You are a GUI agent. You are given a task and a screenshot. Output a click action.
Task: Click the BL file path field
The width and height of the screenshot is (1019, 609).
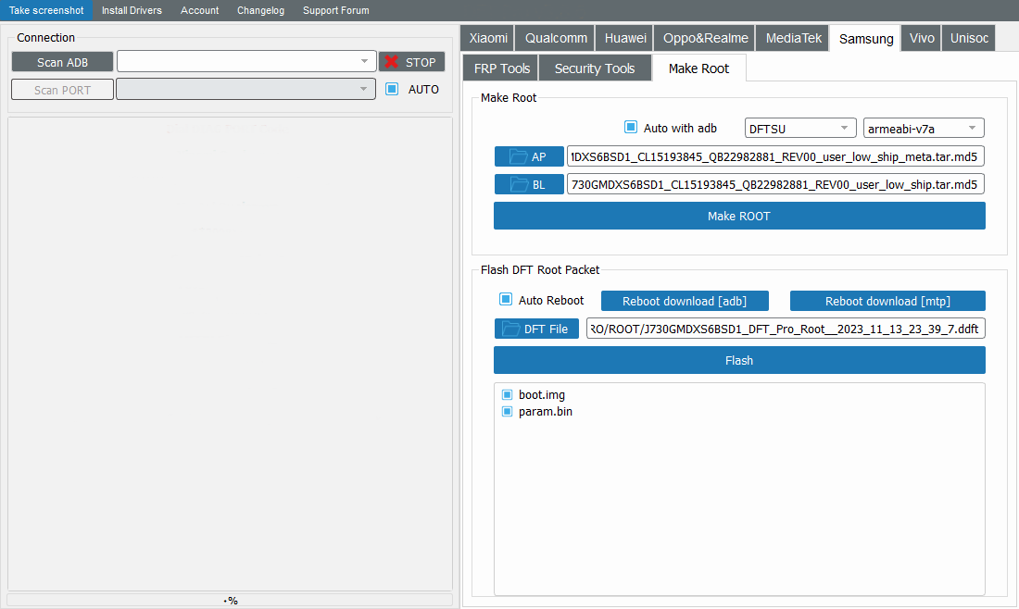(775, 184)
